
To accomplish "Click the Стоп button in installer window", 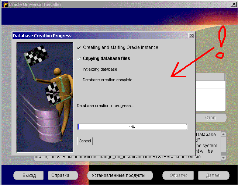I will pyautogui.click(x=211, y=118).
